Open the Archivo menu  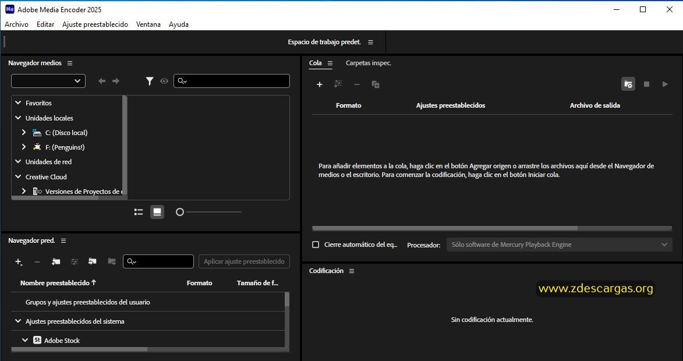pos(16,24)
